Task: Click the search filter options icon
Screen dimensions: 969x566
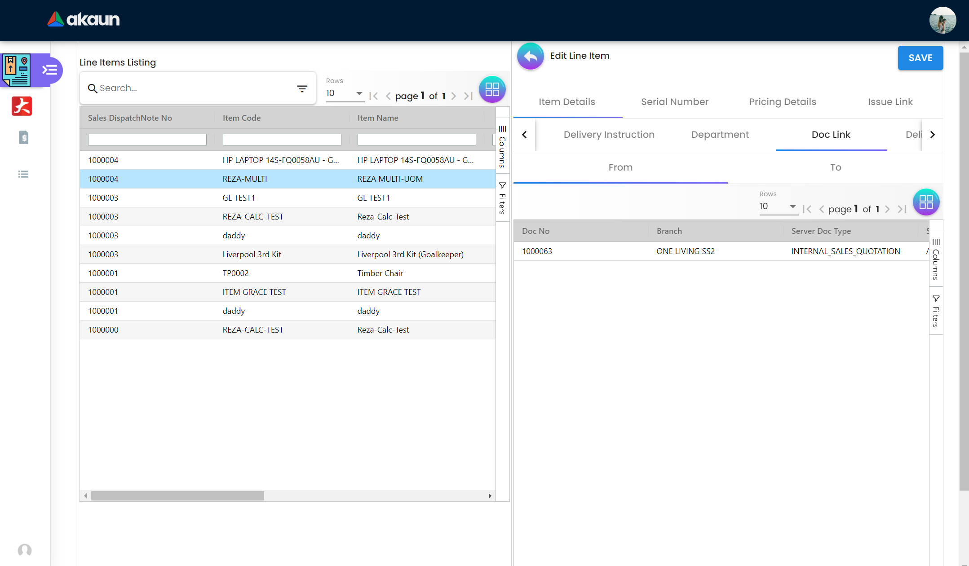Action: pos(302,88)
